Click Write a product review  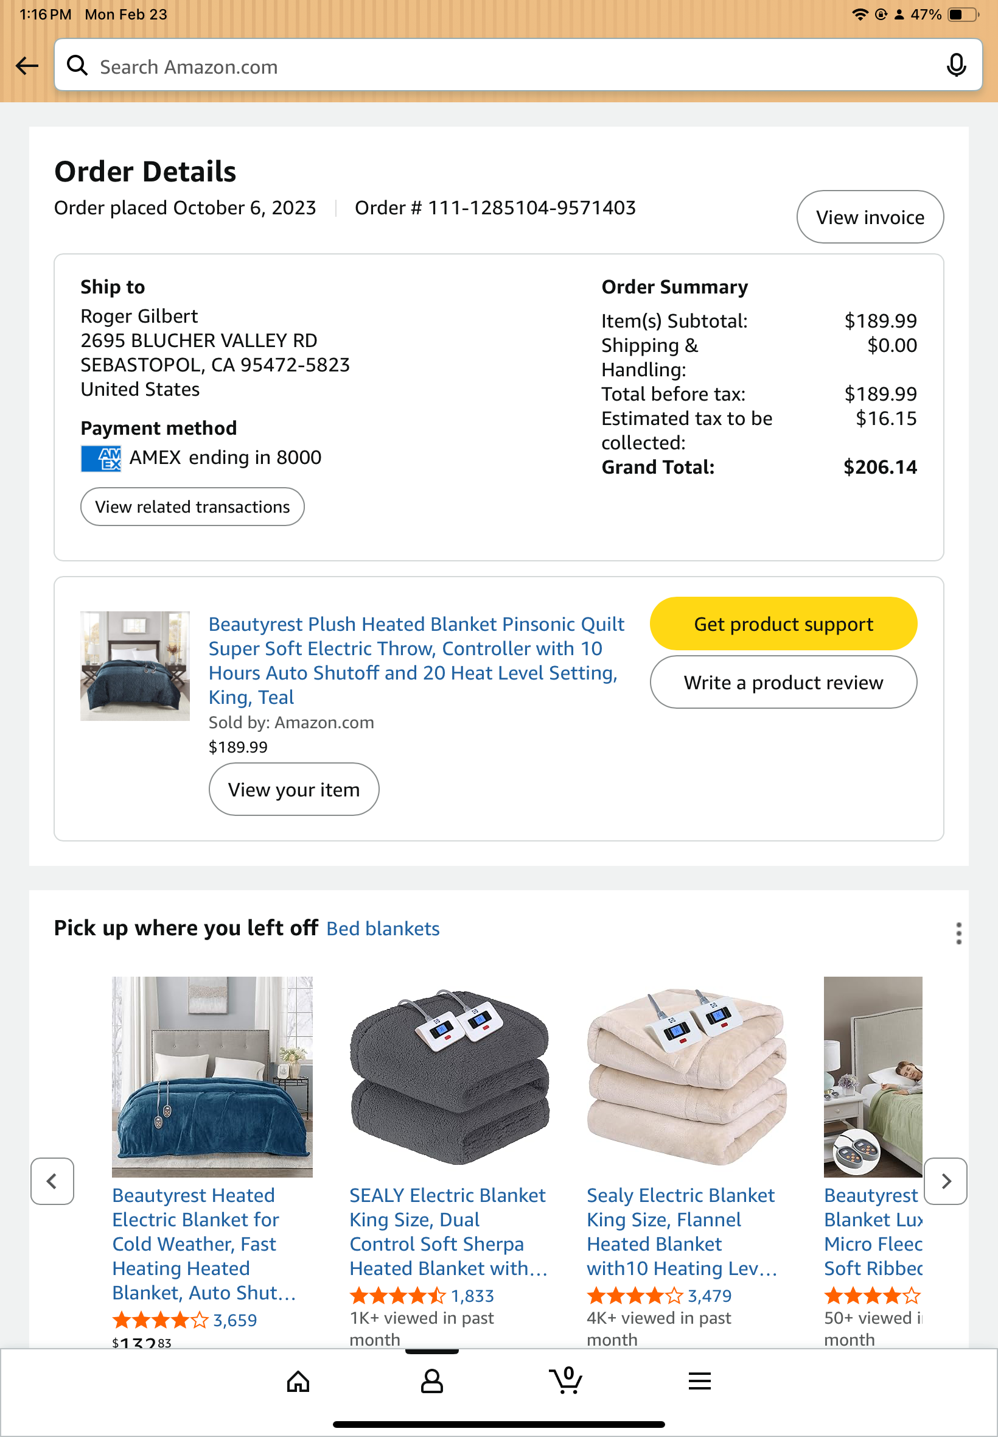783,682
